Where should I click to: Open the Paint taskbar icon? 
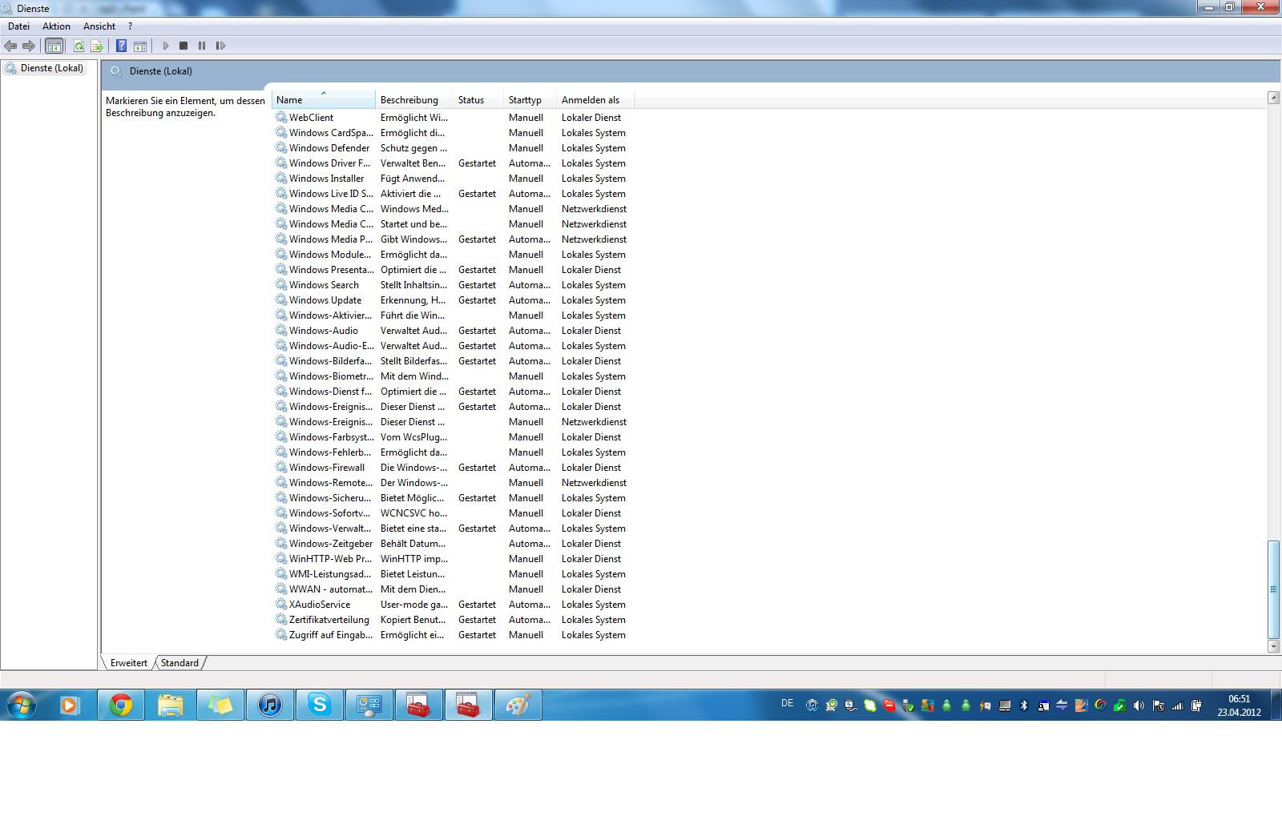tap(518, 705)
